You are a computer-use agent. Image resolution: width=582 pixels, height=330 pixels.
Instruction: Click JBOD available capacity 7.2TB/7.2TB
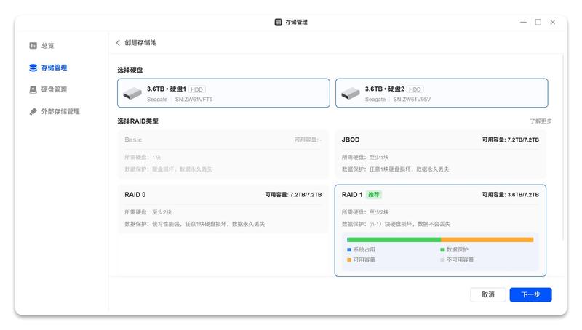(511, 140)
